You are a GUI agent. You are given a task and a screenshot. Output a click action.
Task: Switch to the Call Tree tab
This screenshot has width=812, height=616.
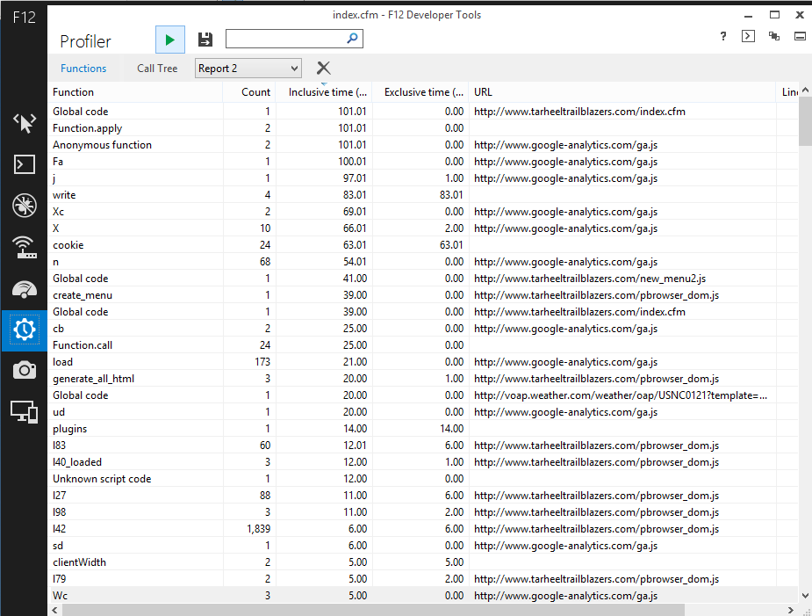(157, 68)
